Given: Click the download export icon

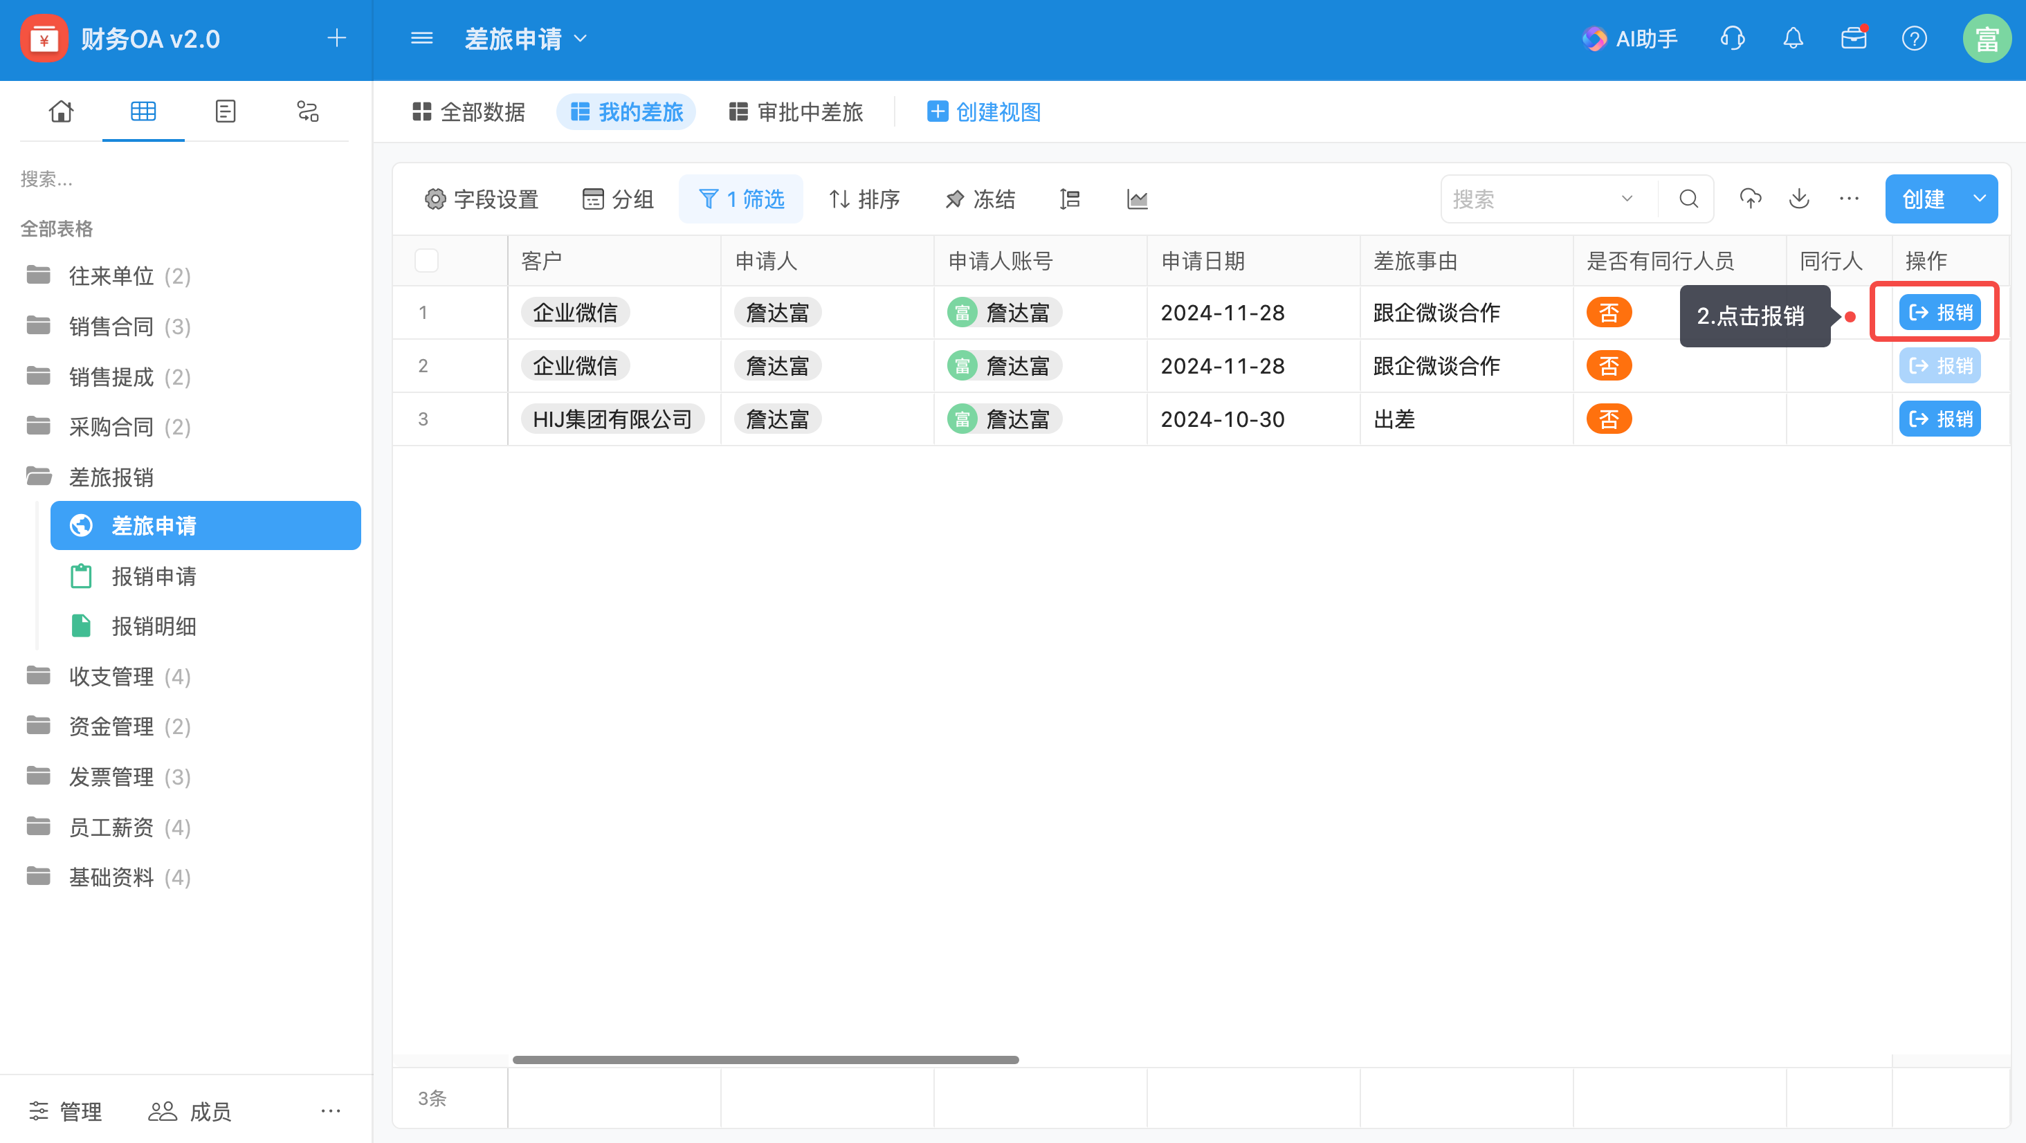Looking at the screenshot, I should coord(1800,199).
